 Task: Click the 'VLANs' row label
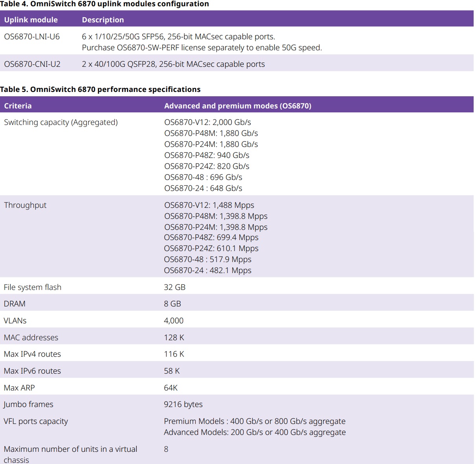click(15, 321)
